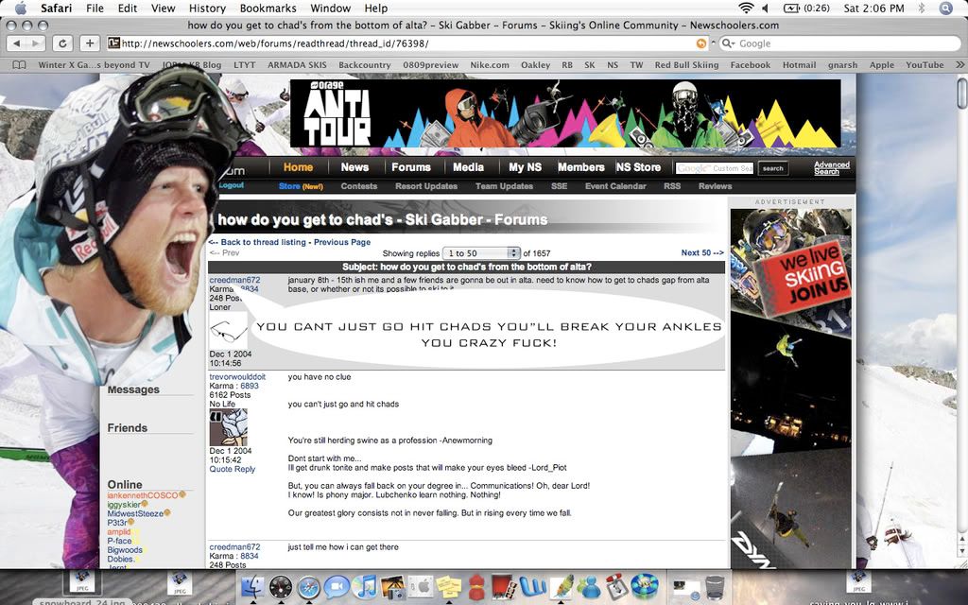Click the RSS feed icon in address bar
This screenshot has height=605, width=968.
point(700,43)
